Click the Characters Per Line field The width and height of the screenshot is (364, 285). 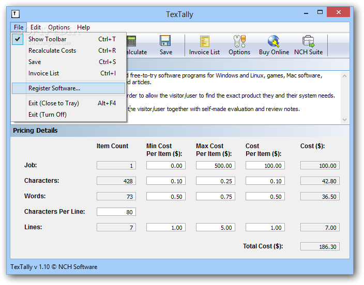pyautogui.click(x=116, y=212)
